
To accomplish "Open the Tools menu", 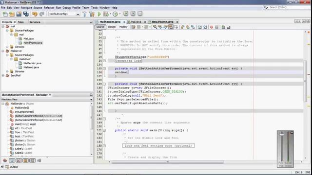I will pyautogui.click(x=94, y=8).
